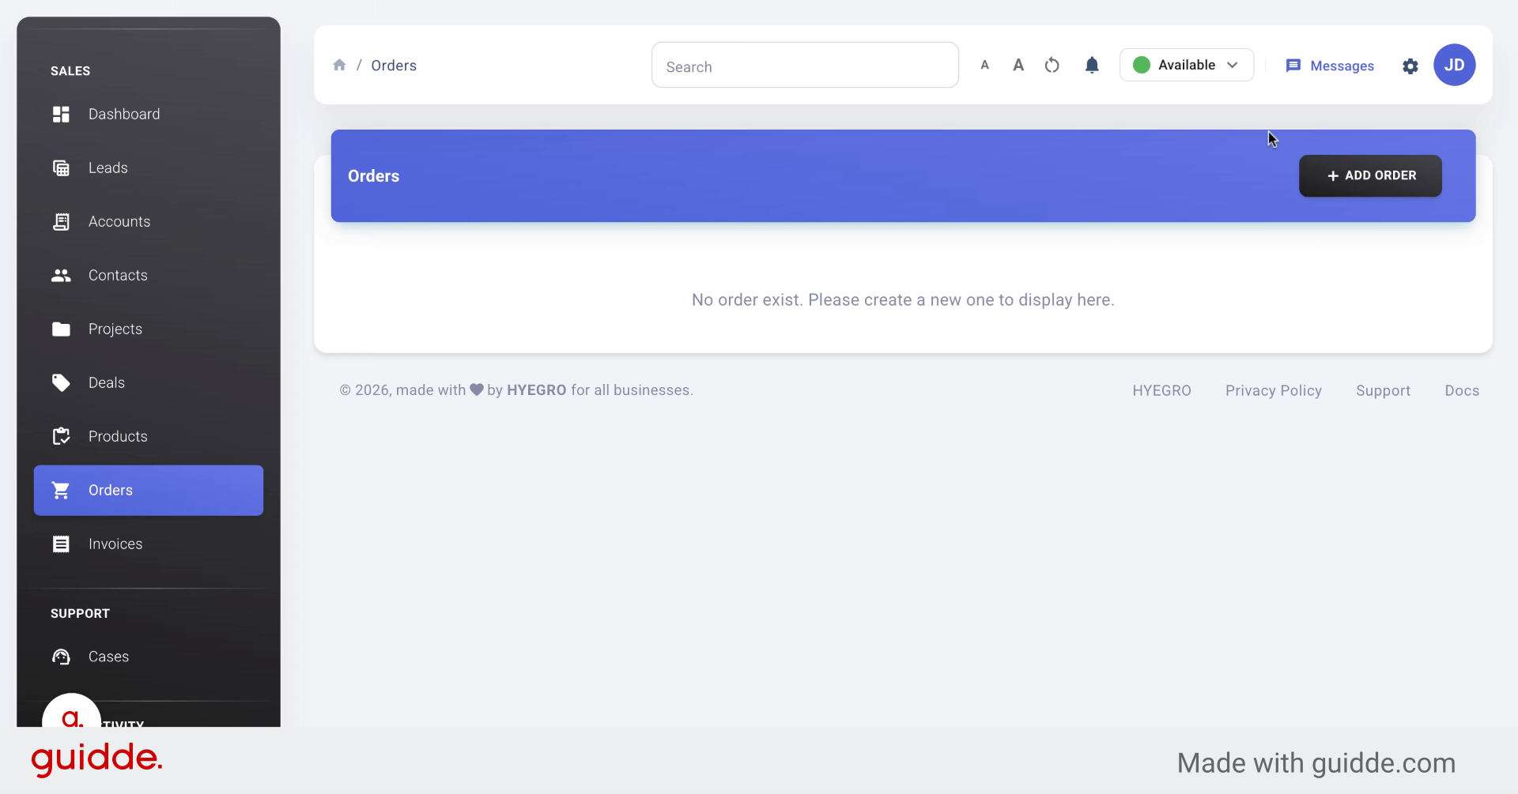Visit Support footer link

[1383, 391]
